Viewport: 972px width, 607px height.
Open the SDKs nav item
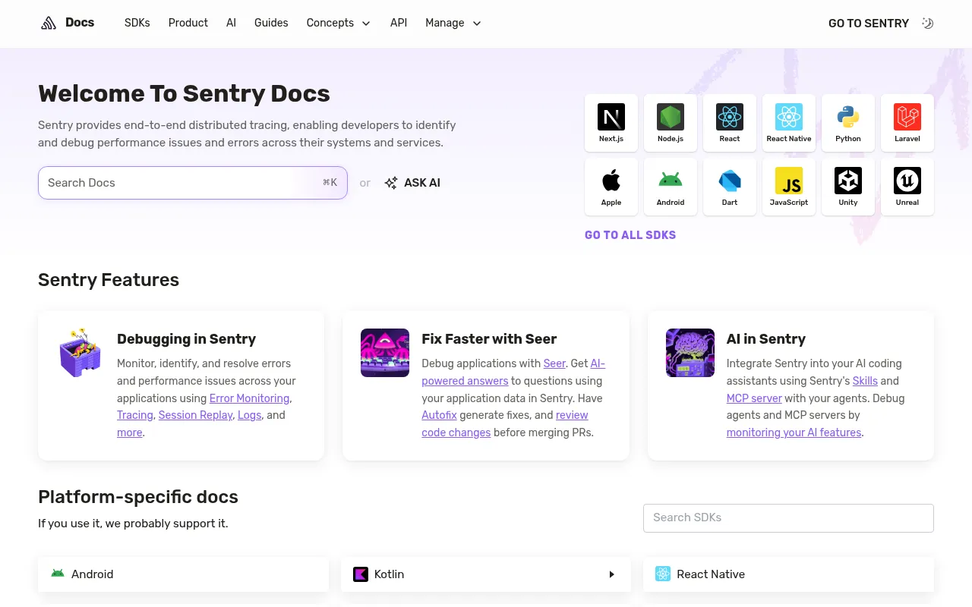(x=137, y=23)
